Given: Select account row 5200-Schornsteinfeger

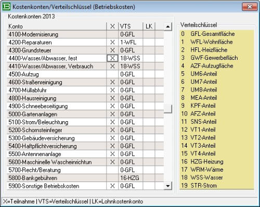Looking at the screenshot, I should pos(85,130).
